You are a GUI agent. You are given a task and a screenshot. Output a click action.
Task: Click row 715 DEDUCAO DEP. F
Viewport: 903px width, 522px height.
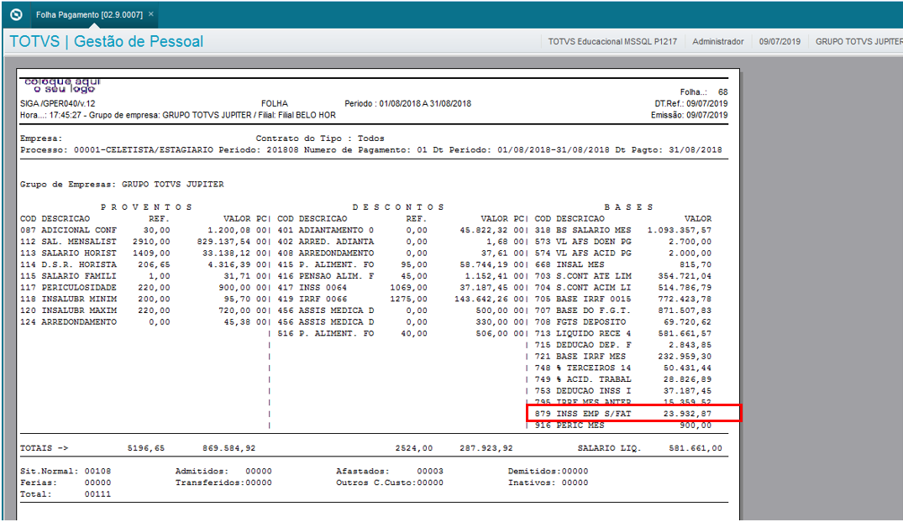point(623,345)
